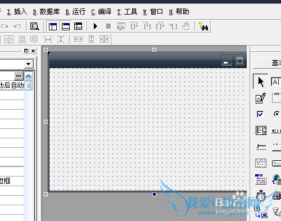
Task: Click the equal horizontal spacing icon
Action: coord(48,39)
